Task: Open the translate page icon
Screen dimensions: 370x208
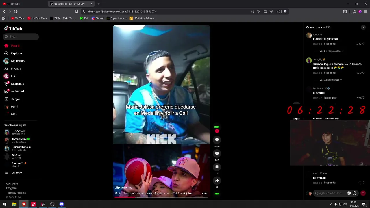Action: [258, 12]
